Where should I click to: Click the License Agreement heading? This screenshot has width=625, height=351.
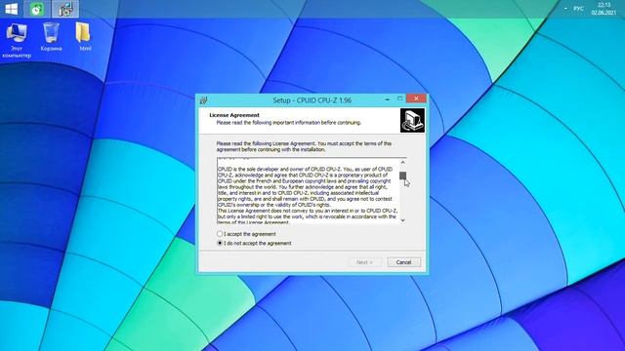[234, 115]
